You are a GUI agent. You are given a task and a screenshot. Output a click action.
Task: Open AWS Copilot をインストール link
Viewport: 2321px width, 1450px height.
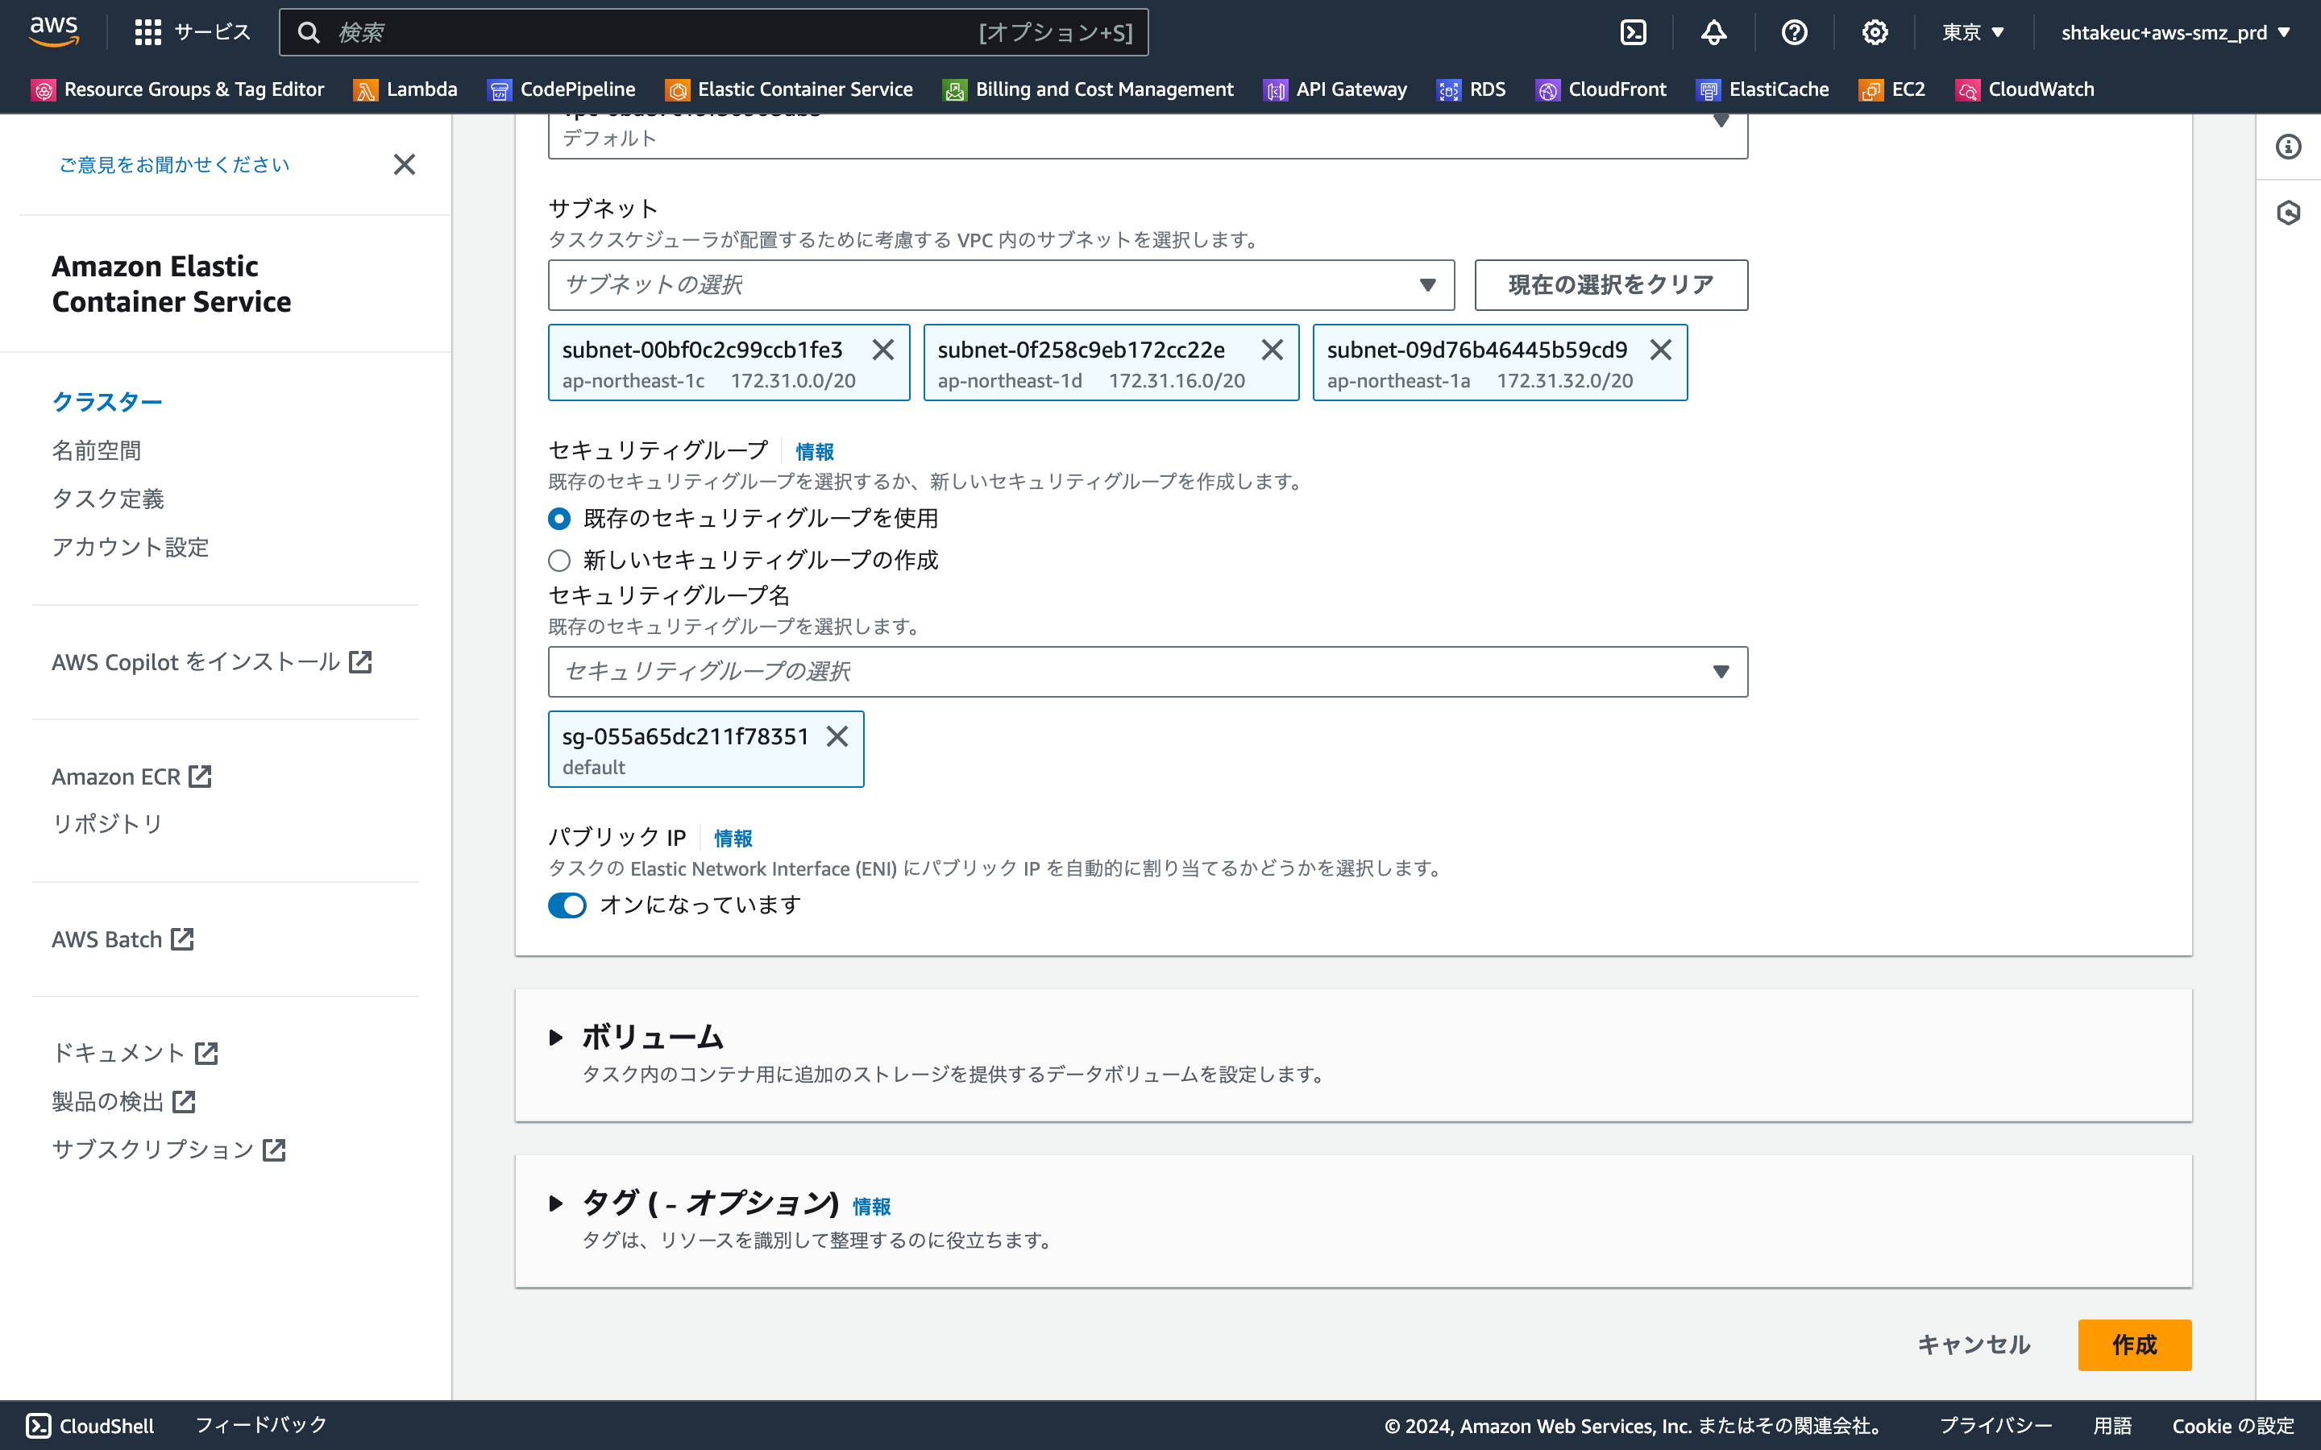[x=212, y=661]
